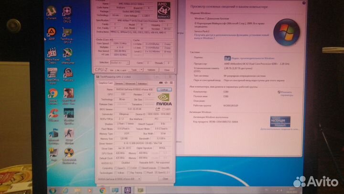Toggle the OpenGL 2.1 checkbox
Viewport: 344px width, 194px height.
[156, 172]
